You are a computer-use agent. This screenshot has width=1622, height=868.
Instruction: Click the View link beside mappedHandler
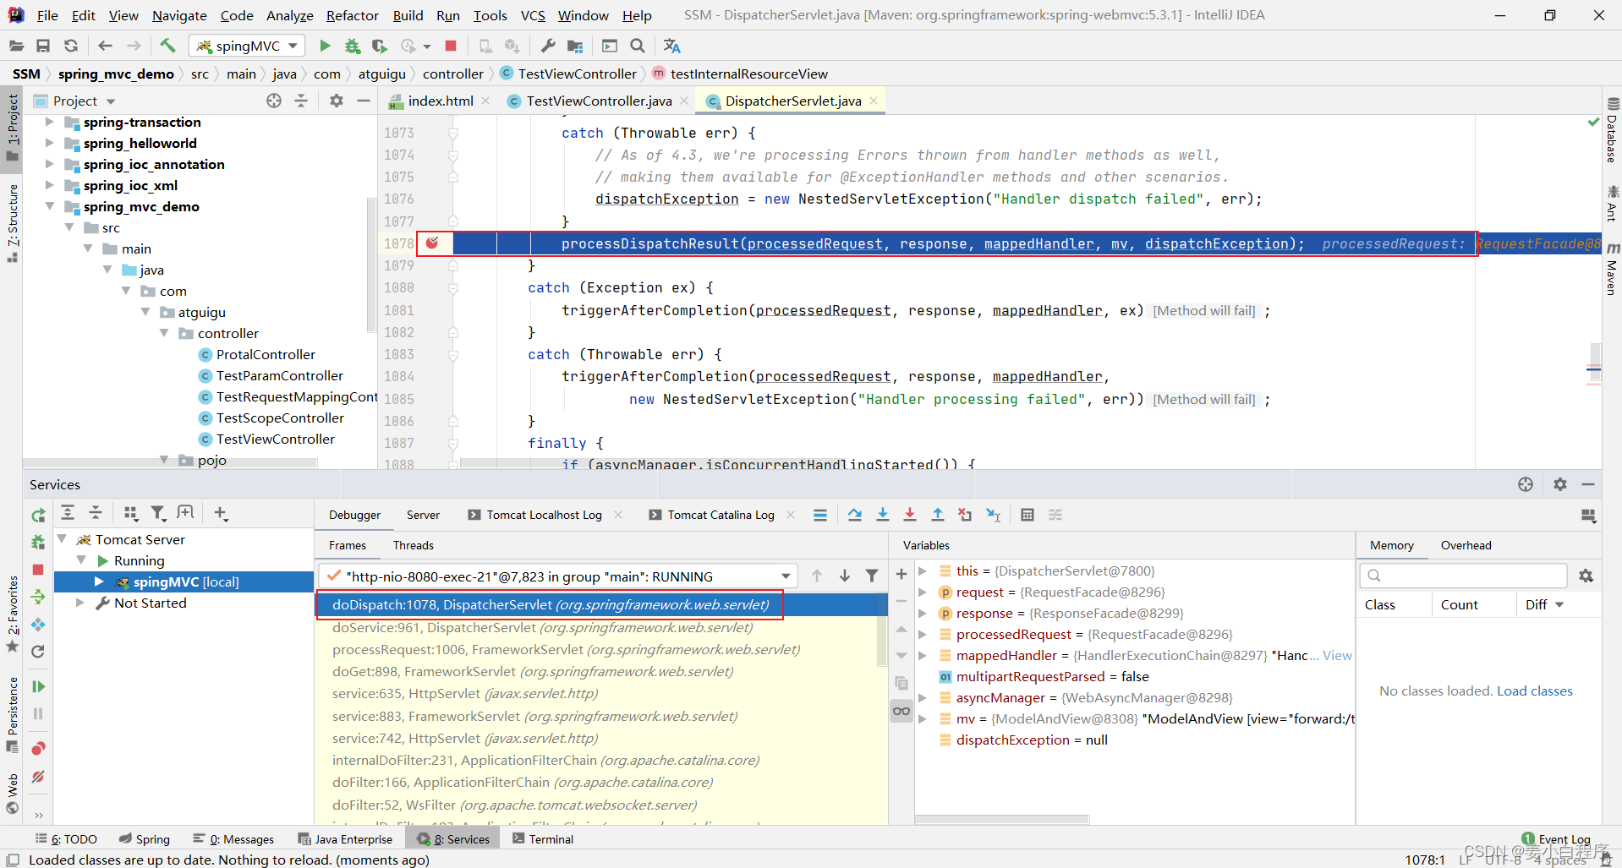(x=1337, y=655)
